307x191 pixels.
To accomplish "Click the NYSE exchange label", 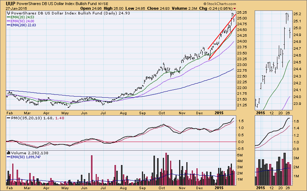I will click(103, 4).
